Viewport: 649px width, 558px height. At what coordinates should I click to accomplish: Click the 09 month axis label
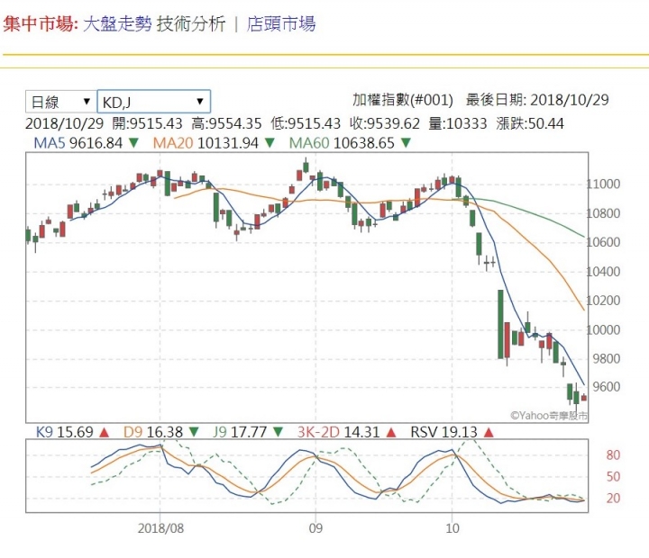click(x=315, y=528)
